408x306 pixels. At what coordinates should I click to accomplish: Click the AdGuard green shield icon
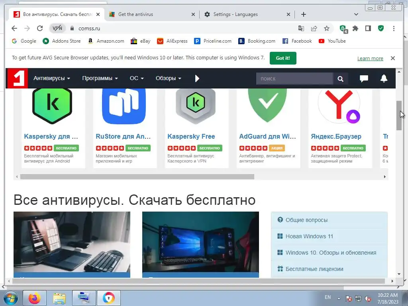(267, 105)
